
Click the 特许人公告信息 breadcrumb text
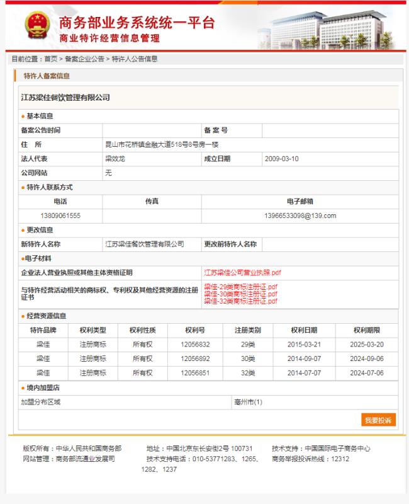pos(135,59)
